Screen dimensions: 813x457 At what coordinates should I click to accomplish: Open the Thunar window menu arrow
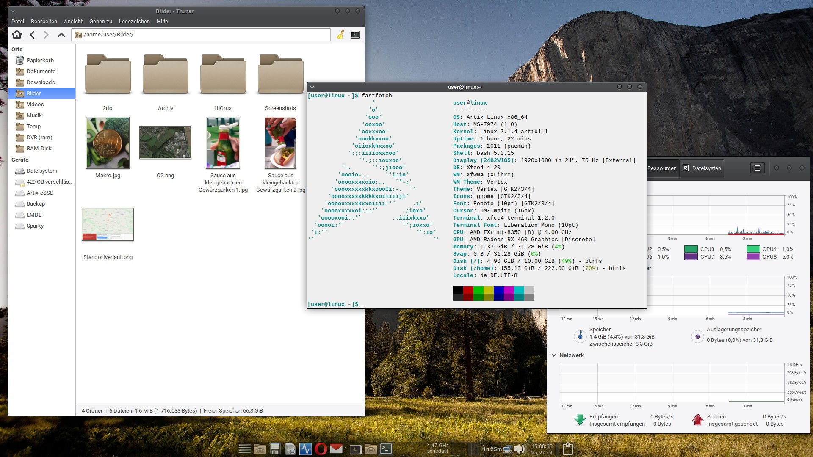tap(13, 11)
